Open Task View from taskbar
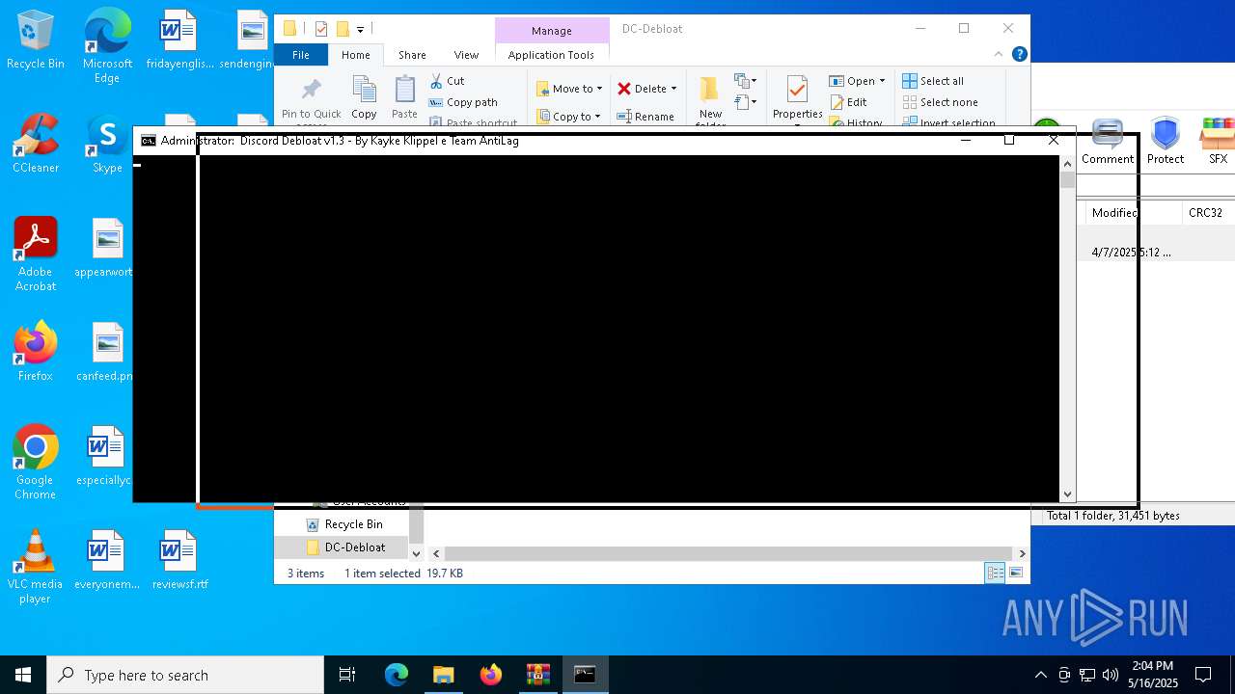The height and width of the screenshot is (694, 1235). click(347, 675)
